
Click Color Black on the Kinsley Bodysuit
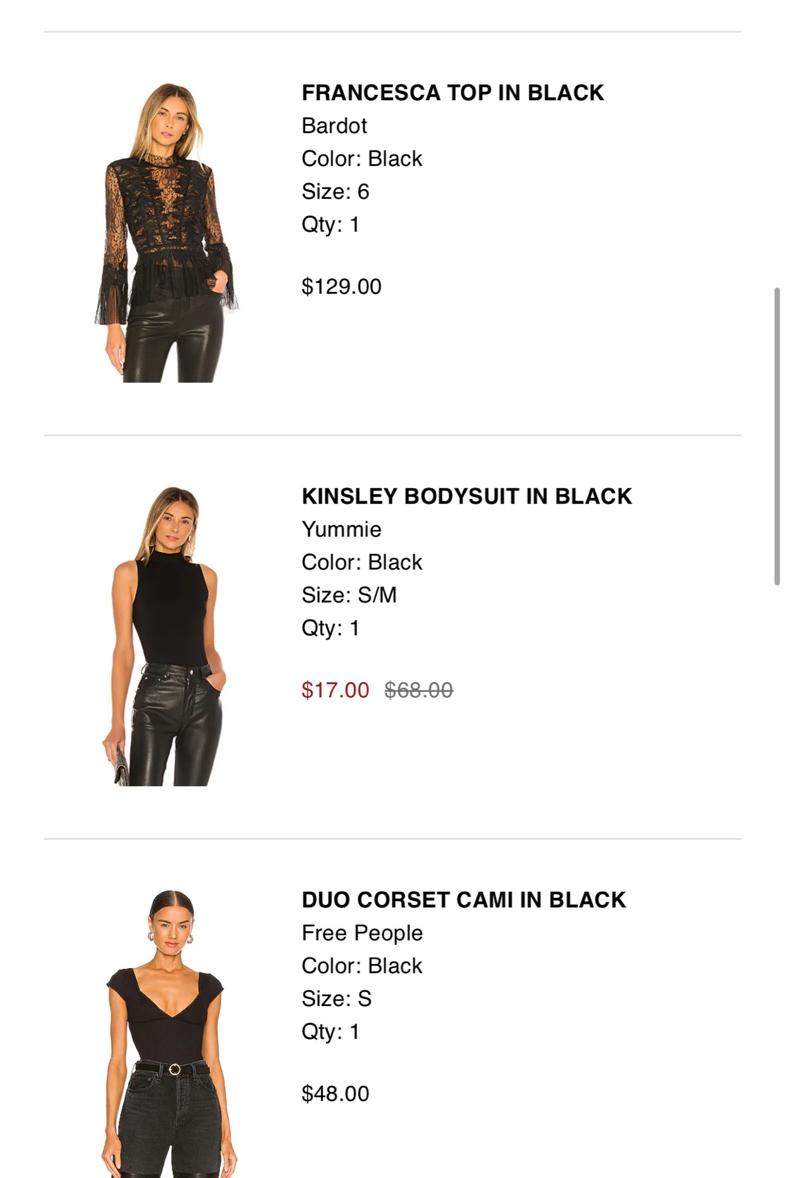[x=361, y=561]
